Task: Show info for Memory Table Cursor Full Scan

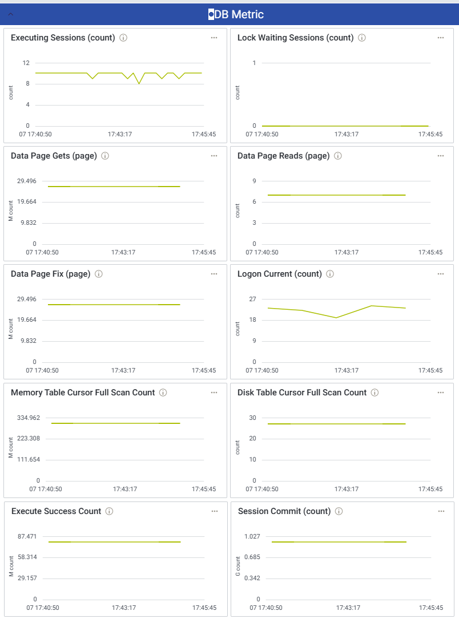Action: [x=163, y=393]
